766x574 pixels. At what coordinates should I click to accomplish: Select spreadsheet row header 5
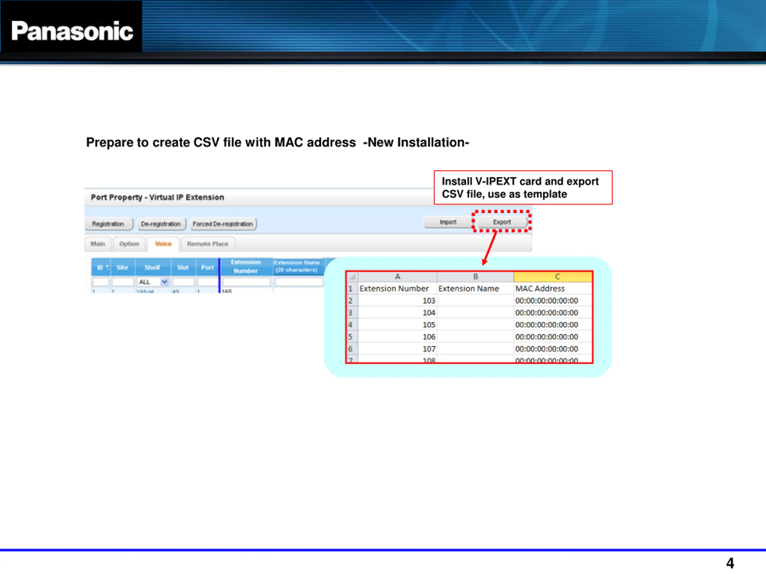352,337
